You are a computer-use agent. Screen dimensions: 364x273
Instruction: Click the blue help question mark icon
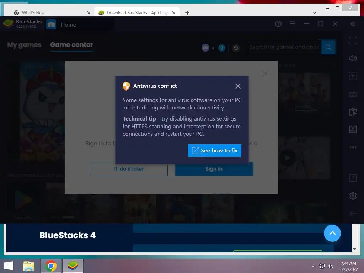222,48
